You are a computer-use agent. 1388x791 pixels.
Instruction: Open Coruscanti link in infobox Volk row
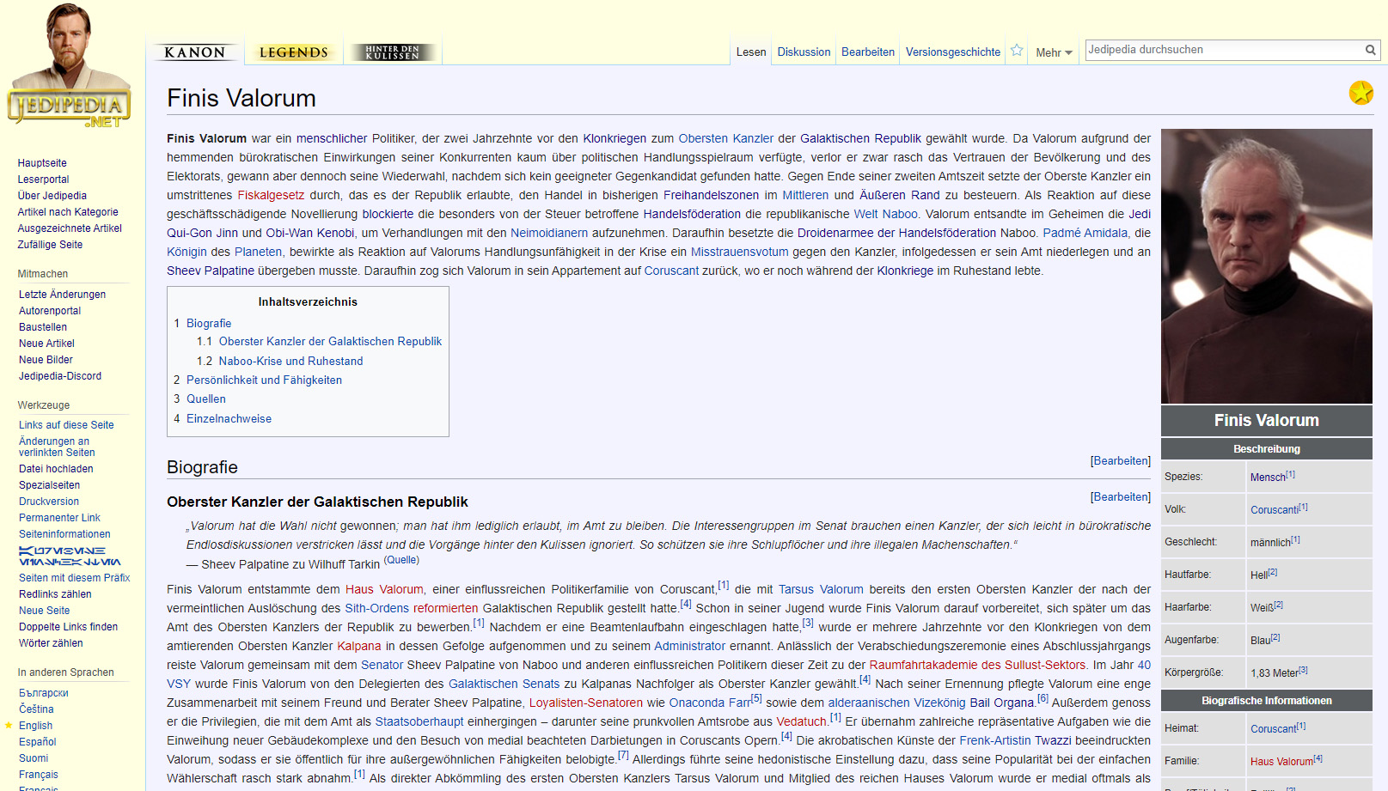[1274, 510]
